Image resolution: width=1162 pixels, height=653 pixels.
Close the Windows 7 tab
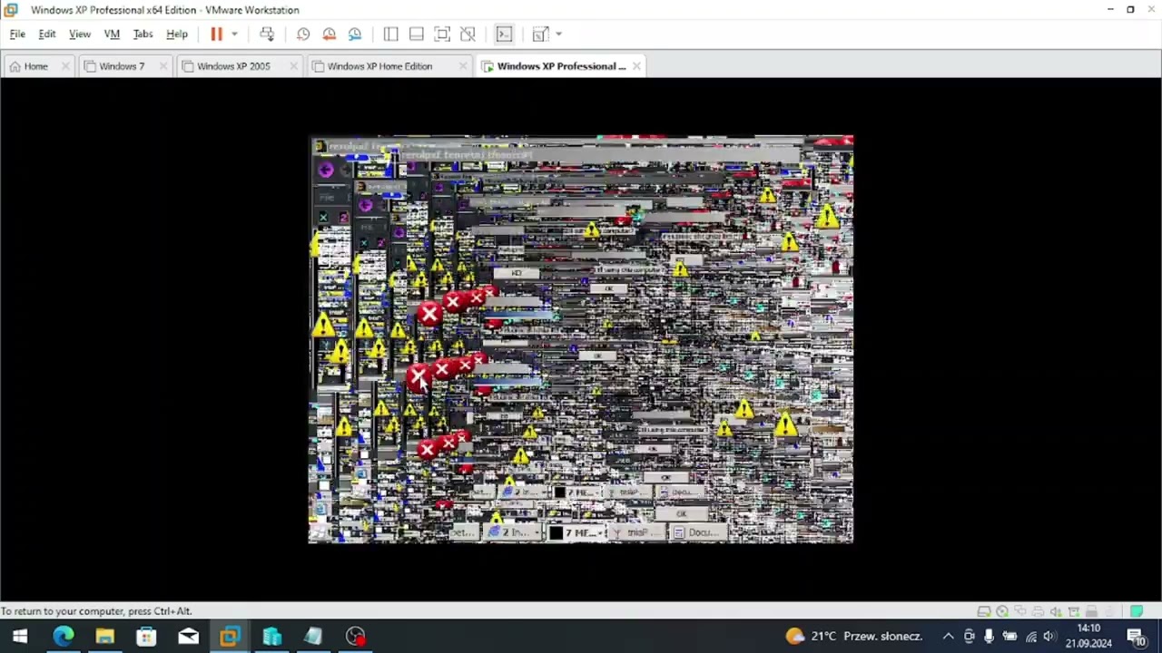pos(163,66)
